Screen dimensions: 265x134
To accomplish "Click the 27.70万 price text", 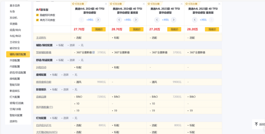I will click(79, 29).
